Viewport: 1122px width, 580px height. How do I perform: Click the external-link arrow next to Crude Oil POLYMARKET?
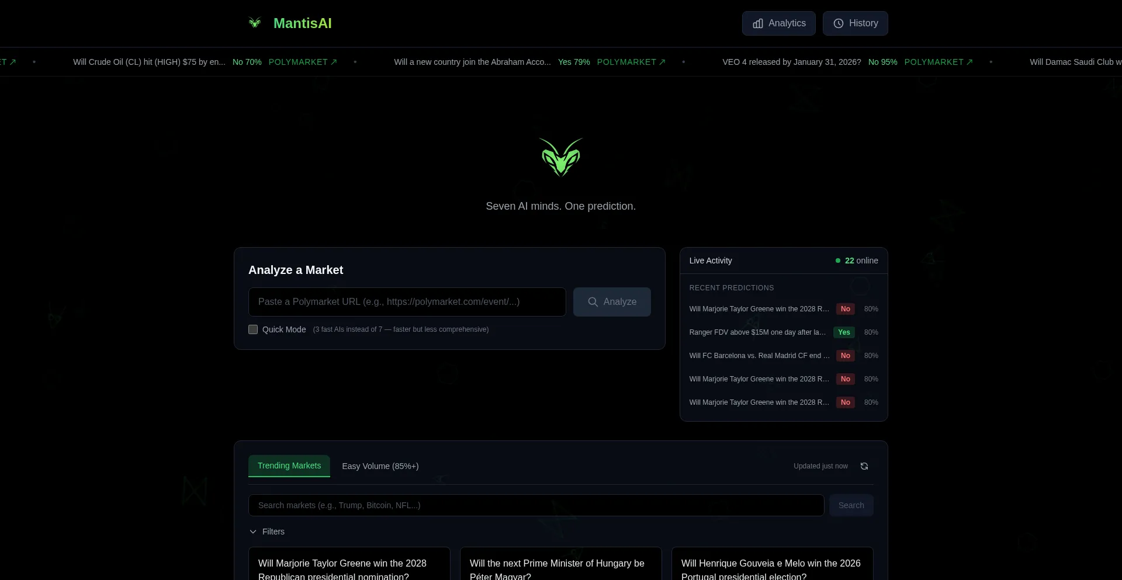click(x=334, y=62)
